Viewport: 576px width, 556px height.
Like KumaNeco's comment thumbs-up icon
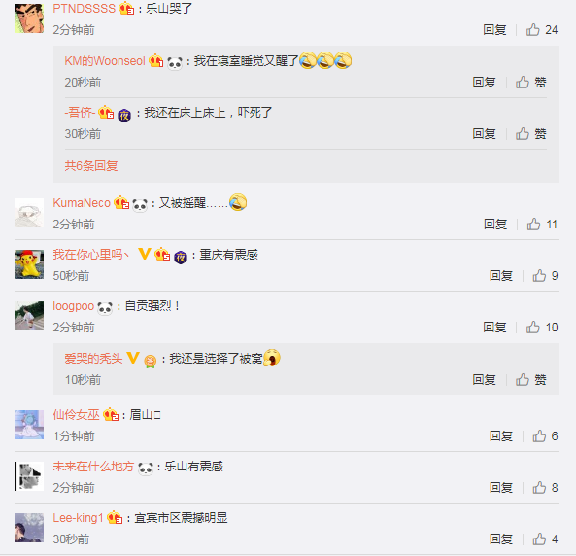[533, 224]
